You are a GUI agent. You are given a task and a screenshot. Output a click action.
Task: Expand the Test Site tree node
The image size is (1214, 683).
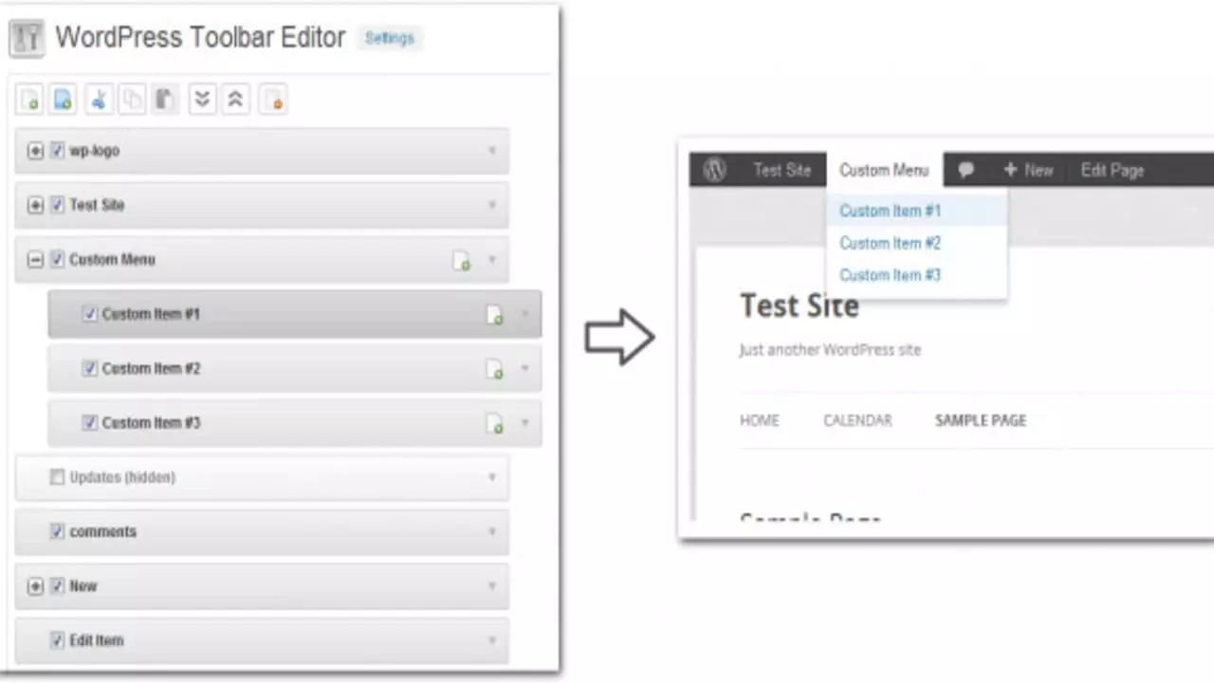tap(35, 205)
